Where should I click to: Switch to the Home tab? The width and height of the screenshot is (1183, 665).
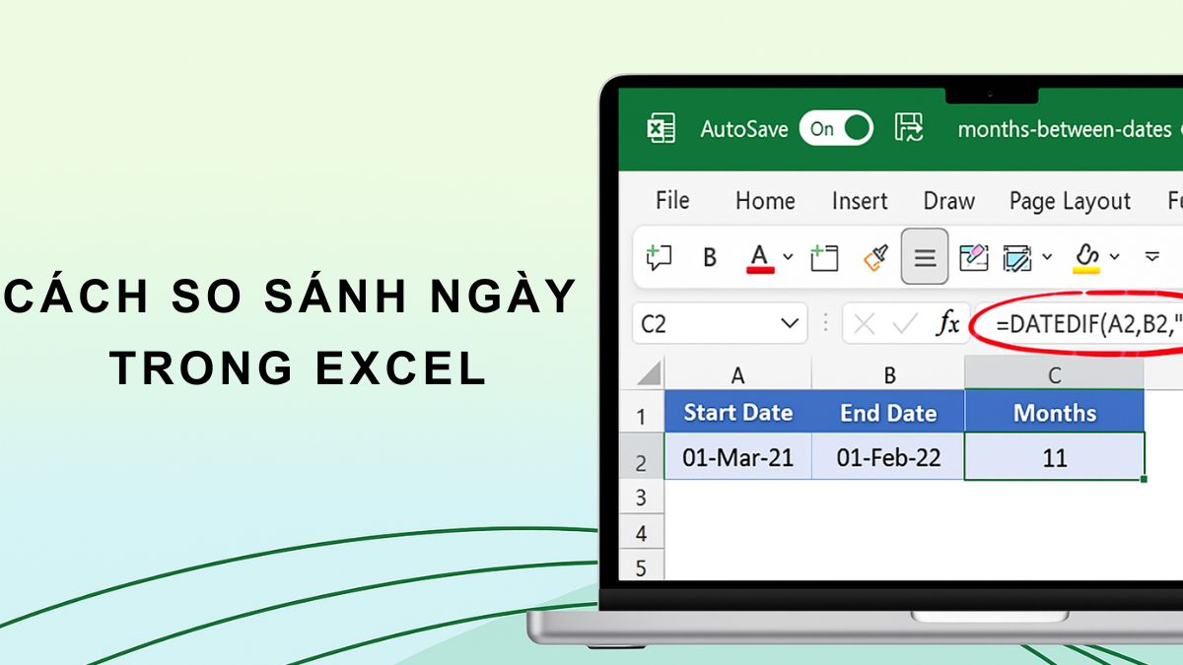pos(765,201)
